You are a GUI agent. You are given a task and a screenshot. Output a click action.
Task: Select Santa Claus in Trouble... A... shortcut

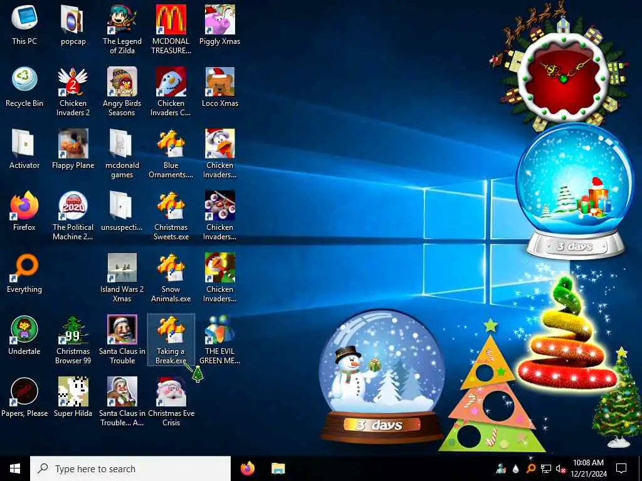[122, 401]
